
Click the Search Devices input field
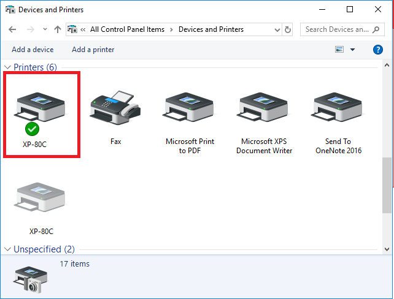point(342,29)
